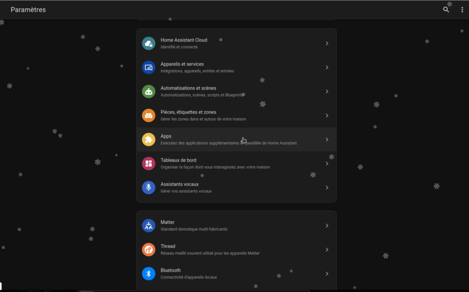Image resolution: width=469 pixels, height=292 pixels.
Task: Open the three-dot overflow menu
Action: (x=462, y=9)
